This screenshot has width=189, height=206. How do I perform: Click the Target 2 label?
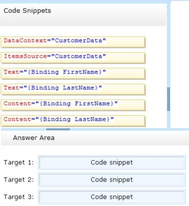[19, 180]
